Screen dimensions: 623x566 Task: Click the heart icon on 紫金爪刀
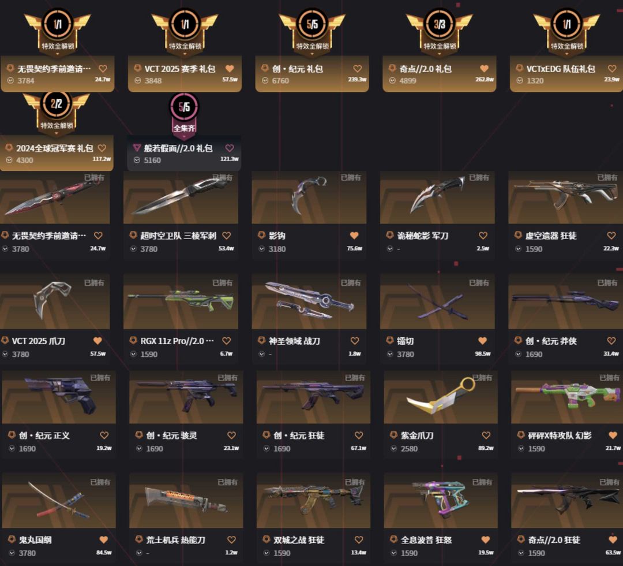tap(486, 435)
